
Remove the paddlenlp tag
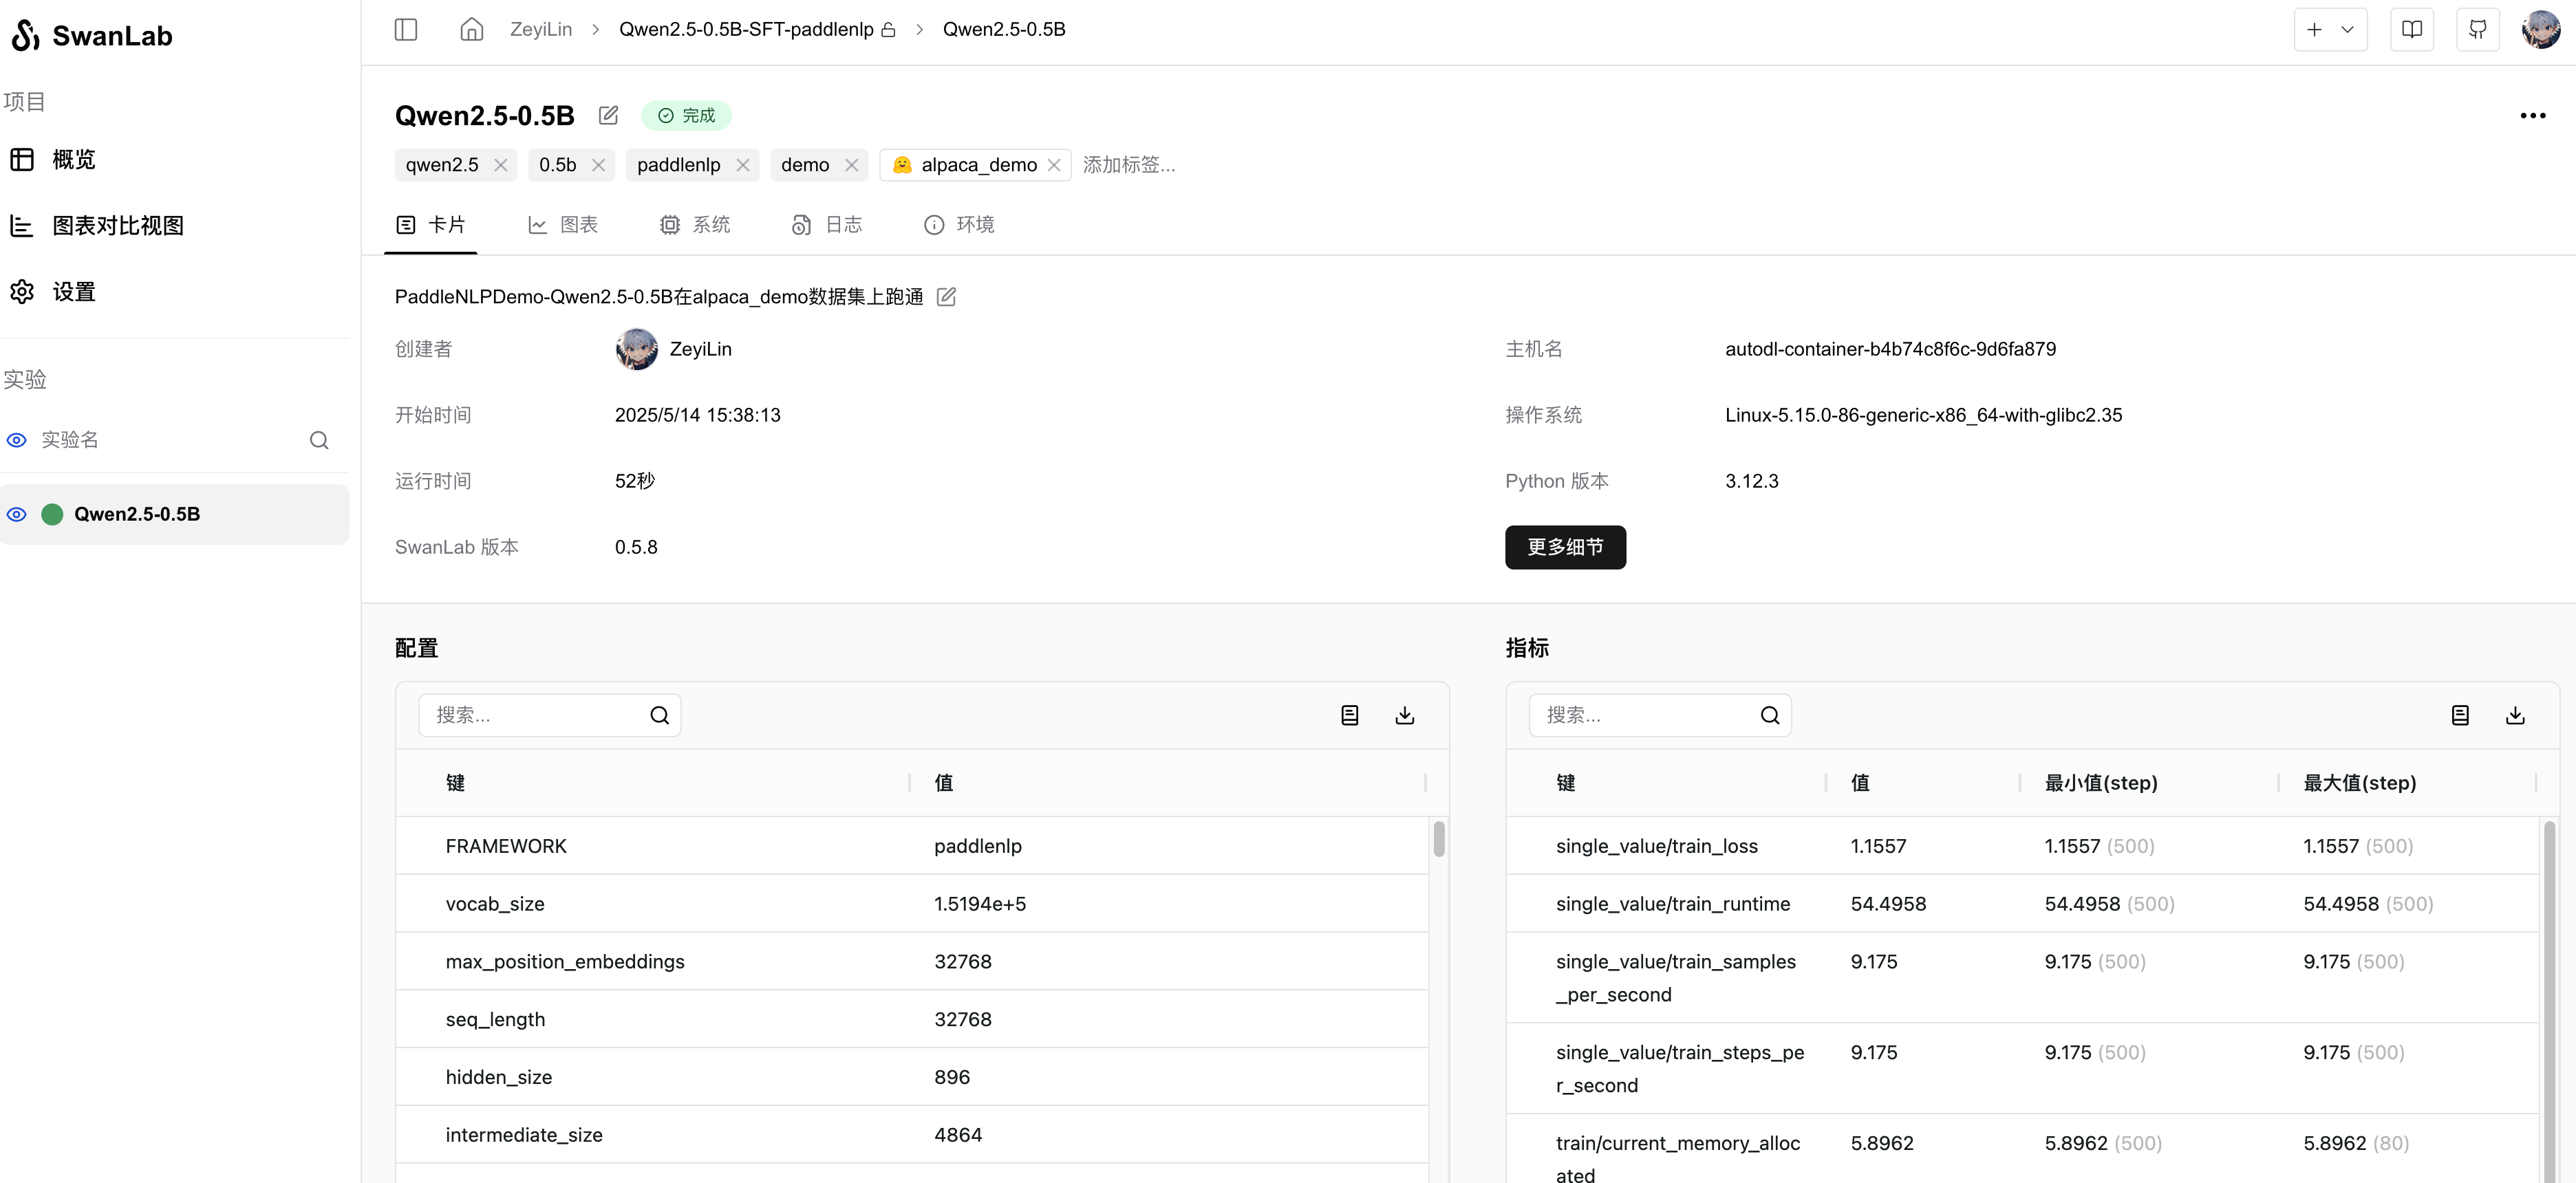click(x=742, y=165)
